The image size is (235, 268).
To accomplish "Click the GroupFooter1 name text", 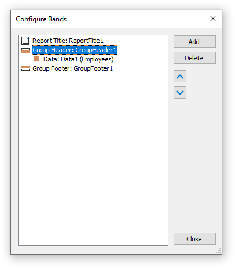I will pos(93,68).
